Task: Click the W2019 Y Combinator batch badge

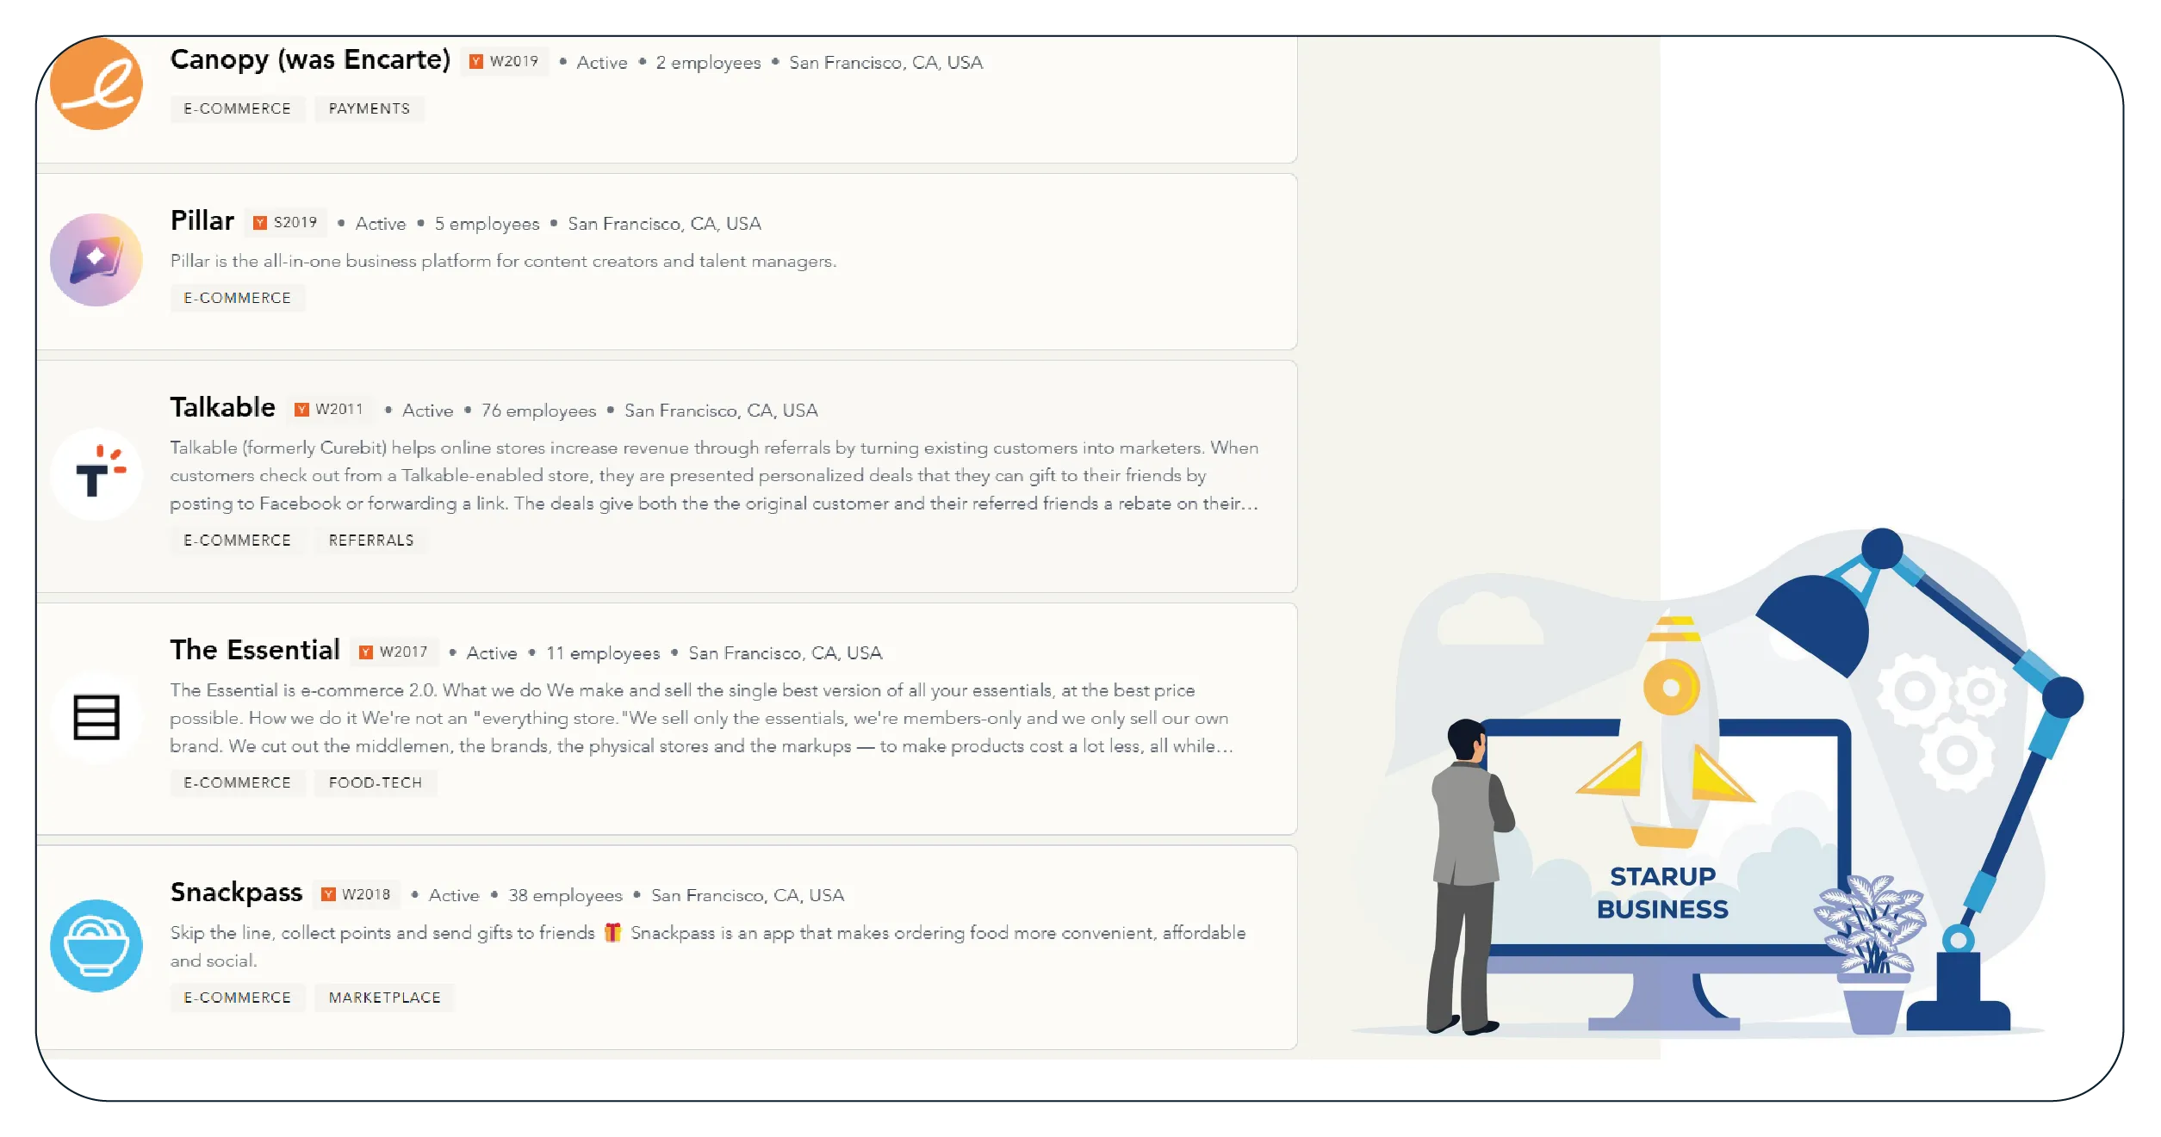Action: pyautogui.click(x=505, y=61)
